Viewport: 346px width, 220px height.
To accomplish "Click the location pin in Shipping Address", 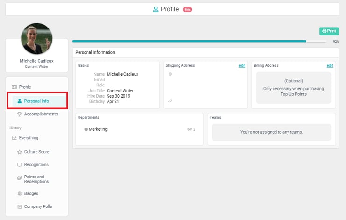I will pyautogui.click(x=170, y=74).
